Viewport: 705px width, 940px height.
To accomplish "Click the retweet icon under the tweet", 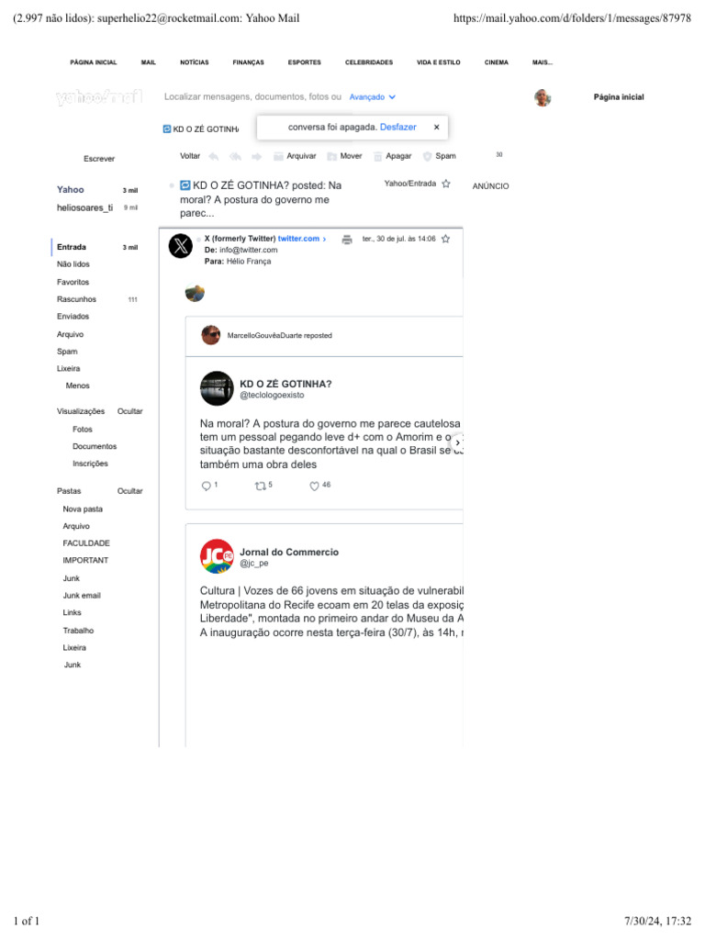I will coord(260,487).
